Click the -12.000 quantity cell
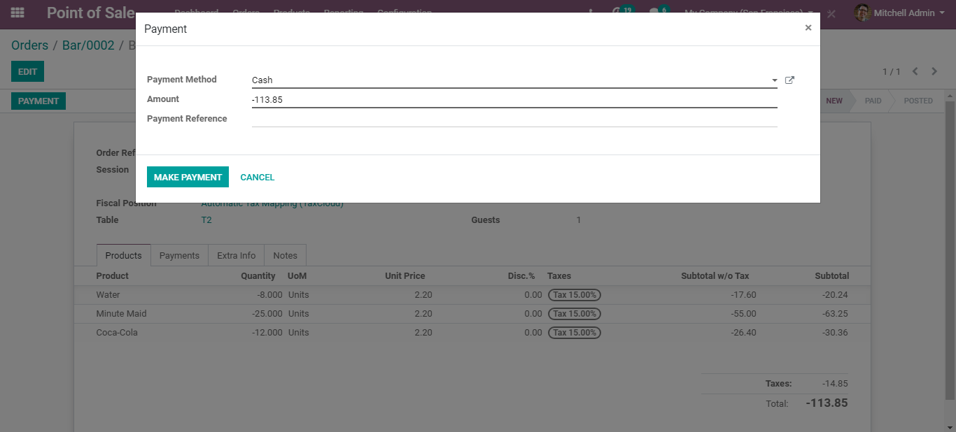 point(267,333)
